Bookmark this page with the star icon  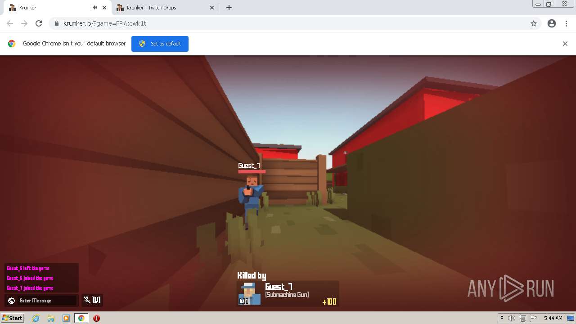click(x=533, y=23)
